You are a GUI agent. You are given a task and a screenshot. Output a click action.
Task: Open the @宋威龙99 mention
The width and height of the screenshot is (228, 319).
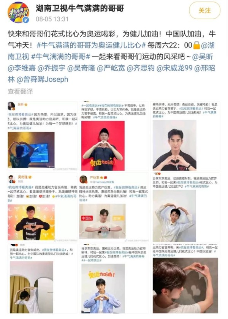[174, 68]
